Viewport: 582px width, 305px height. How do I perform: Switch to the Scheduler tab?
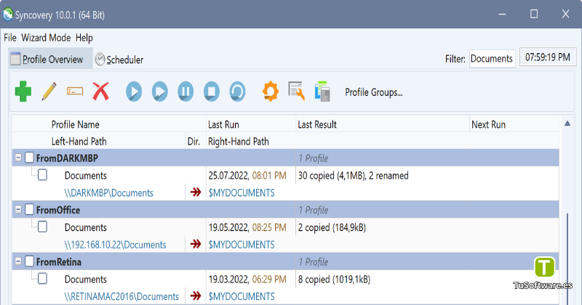point(119,60)
